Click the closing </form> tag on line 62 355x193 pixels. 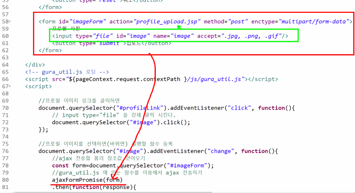50,50
